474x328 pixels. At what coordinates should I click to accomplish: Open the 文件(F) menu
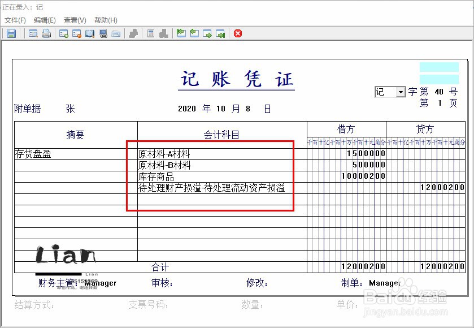coord(14,20)
